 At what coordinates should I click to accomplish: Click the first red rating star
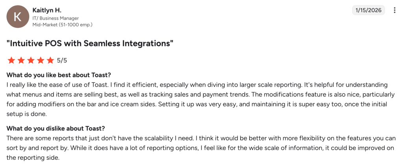tap(11, 60)
